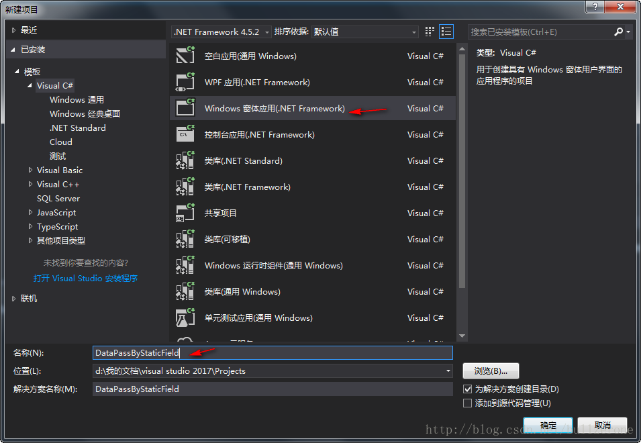Image resolution: width=641 pixels, height=443 pixels.
Task: Click the class library (.NET Framework) icon
Action: point(185,187)
